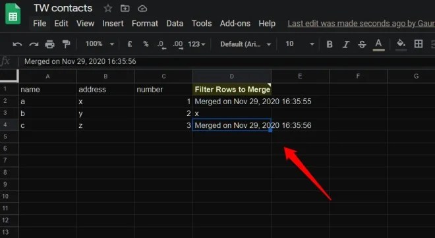Open the Data menu

pyautogui.click(x=175, y=23)
